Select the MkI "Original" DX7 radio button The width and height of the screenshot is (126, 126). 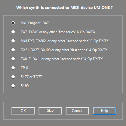coord(13,23)
